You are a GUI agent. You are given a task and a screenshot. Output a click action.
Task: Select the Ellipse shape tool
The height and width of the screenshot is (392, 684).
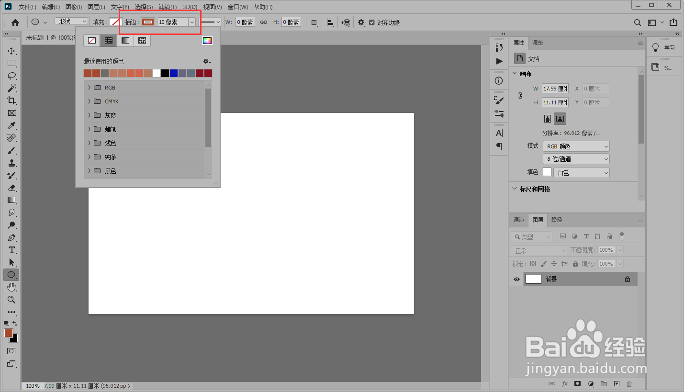(x=11, y=275)
